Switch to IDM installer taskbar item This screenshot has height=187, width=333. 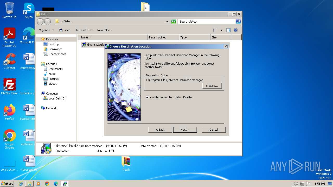65,184
